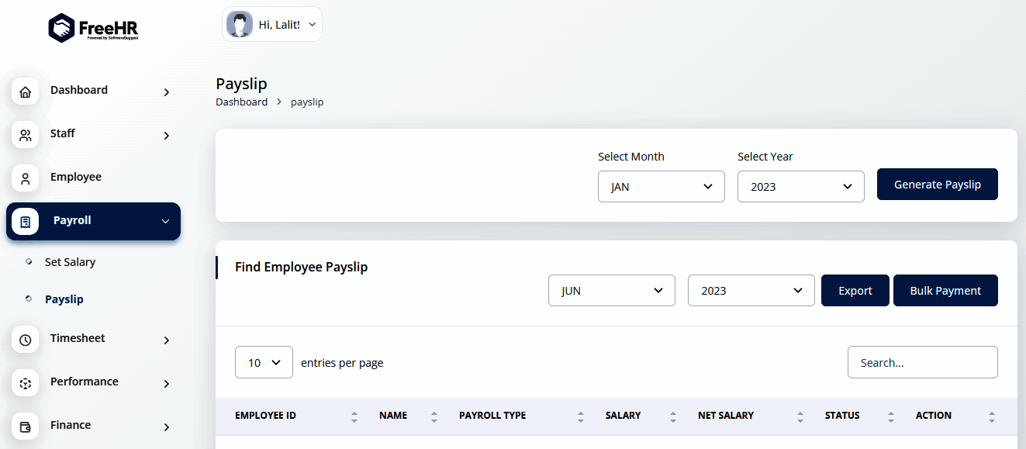Focus the Search input field
The image size is (1026, 449).
[922, 362]
